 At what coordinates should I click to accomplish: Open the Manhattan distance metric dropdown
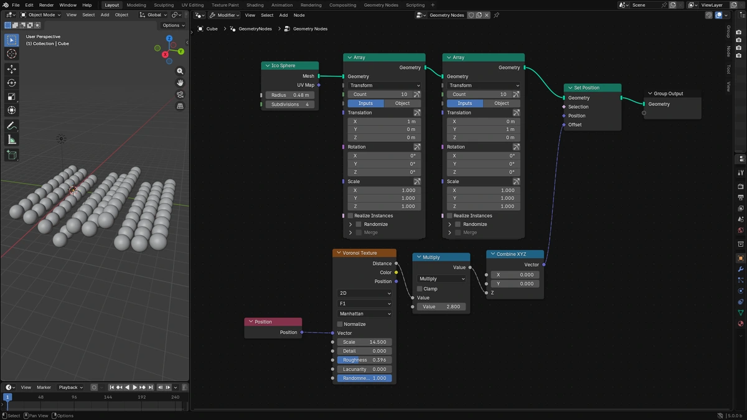(x=365, y=314)
